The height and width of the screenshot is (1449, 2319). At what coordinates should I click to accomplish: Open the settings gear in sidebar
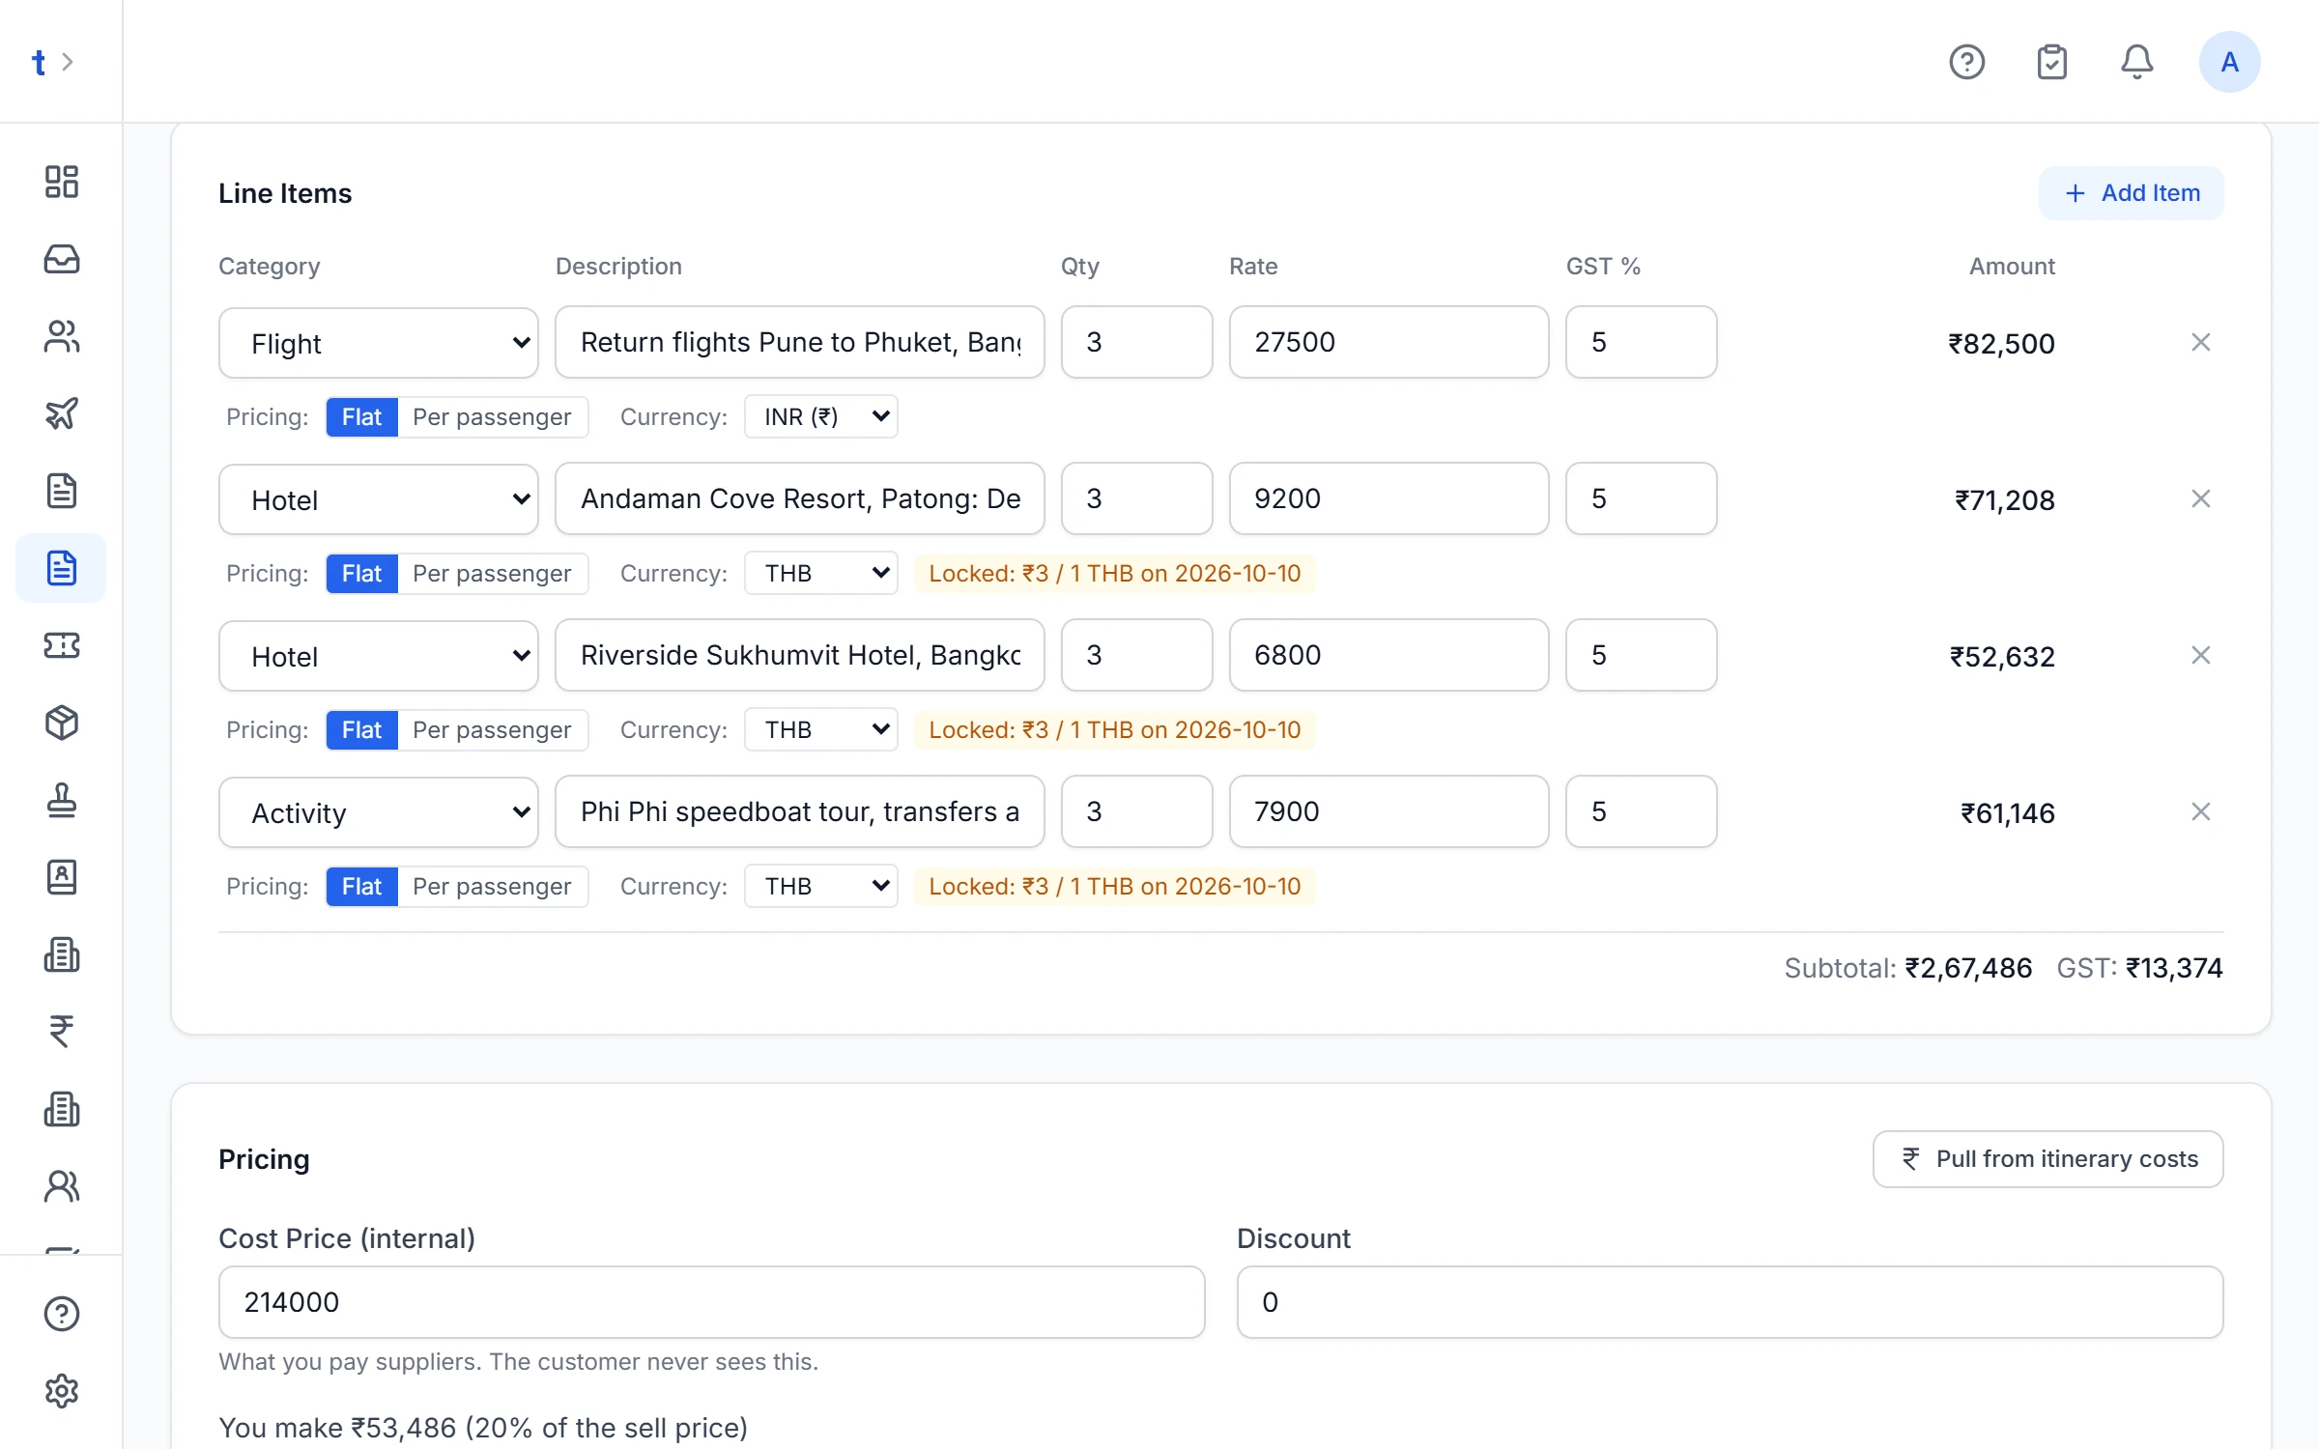click(62, 1391)
